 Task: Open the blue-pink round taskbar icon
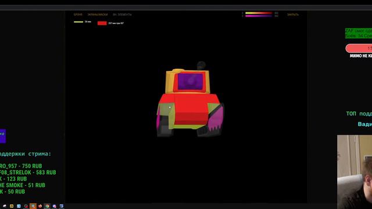coord(54,206)
